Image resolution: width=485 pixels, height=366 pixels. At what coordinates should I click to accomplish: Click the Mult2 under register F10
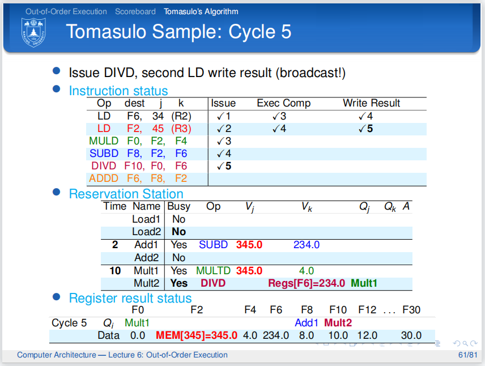pos(338,323)
